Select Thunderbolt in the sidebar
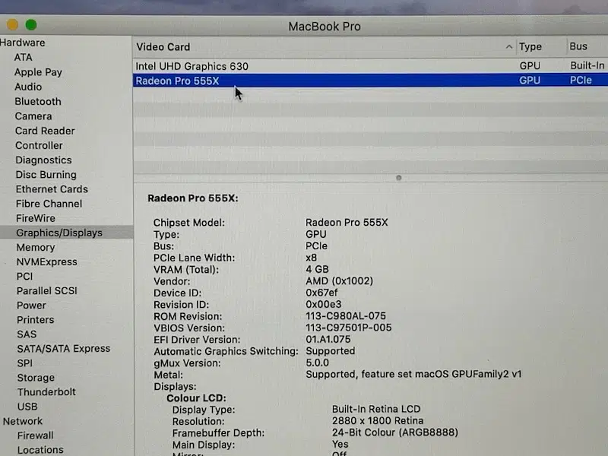This screenshot has height=456, width=608. (46, 392)
